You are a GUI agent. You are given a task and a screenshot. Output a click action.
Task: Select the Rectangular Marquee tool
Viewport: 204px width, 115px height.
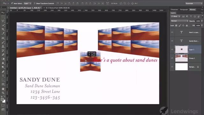tap(3, 17)
